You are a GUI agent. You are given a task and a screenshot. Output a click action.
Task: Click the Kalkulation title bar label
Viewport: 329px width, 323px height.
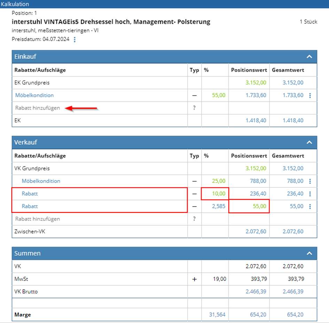(x=15, y=4)
